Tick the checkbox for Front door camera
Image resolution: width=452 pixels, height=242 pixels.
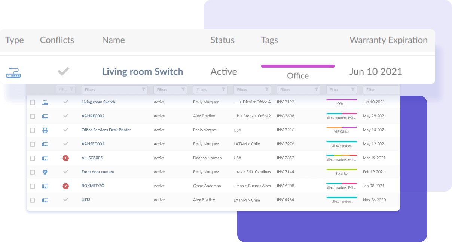pos(33,173)
